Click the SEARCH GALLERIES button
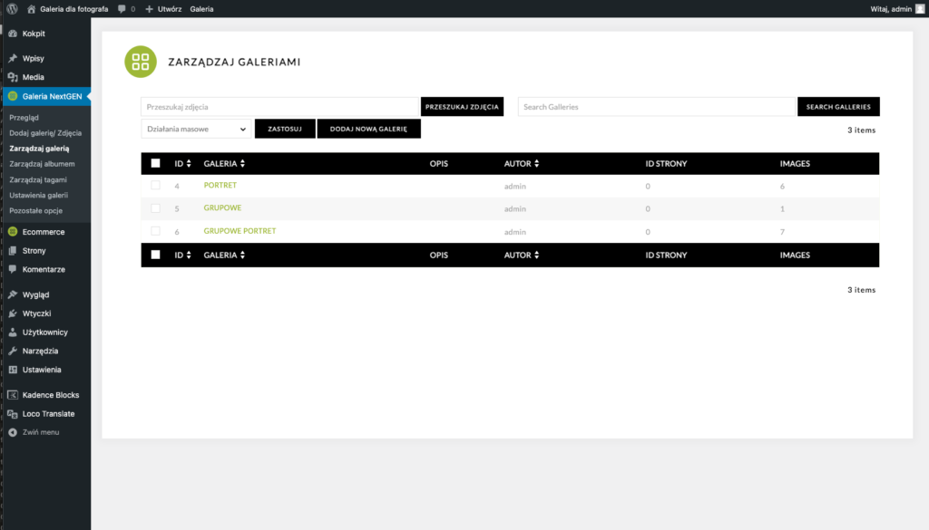This screenshot has height=530, width=929. (x=837, y=107)
